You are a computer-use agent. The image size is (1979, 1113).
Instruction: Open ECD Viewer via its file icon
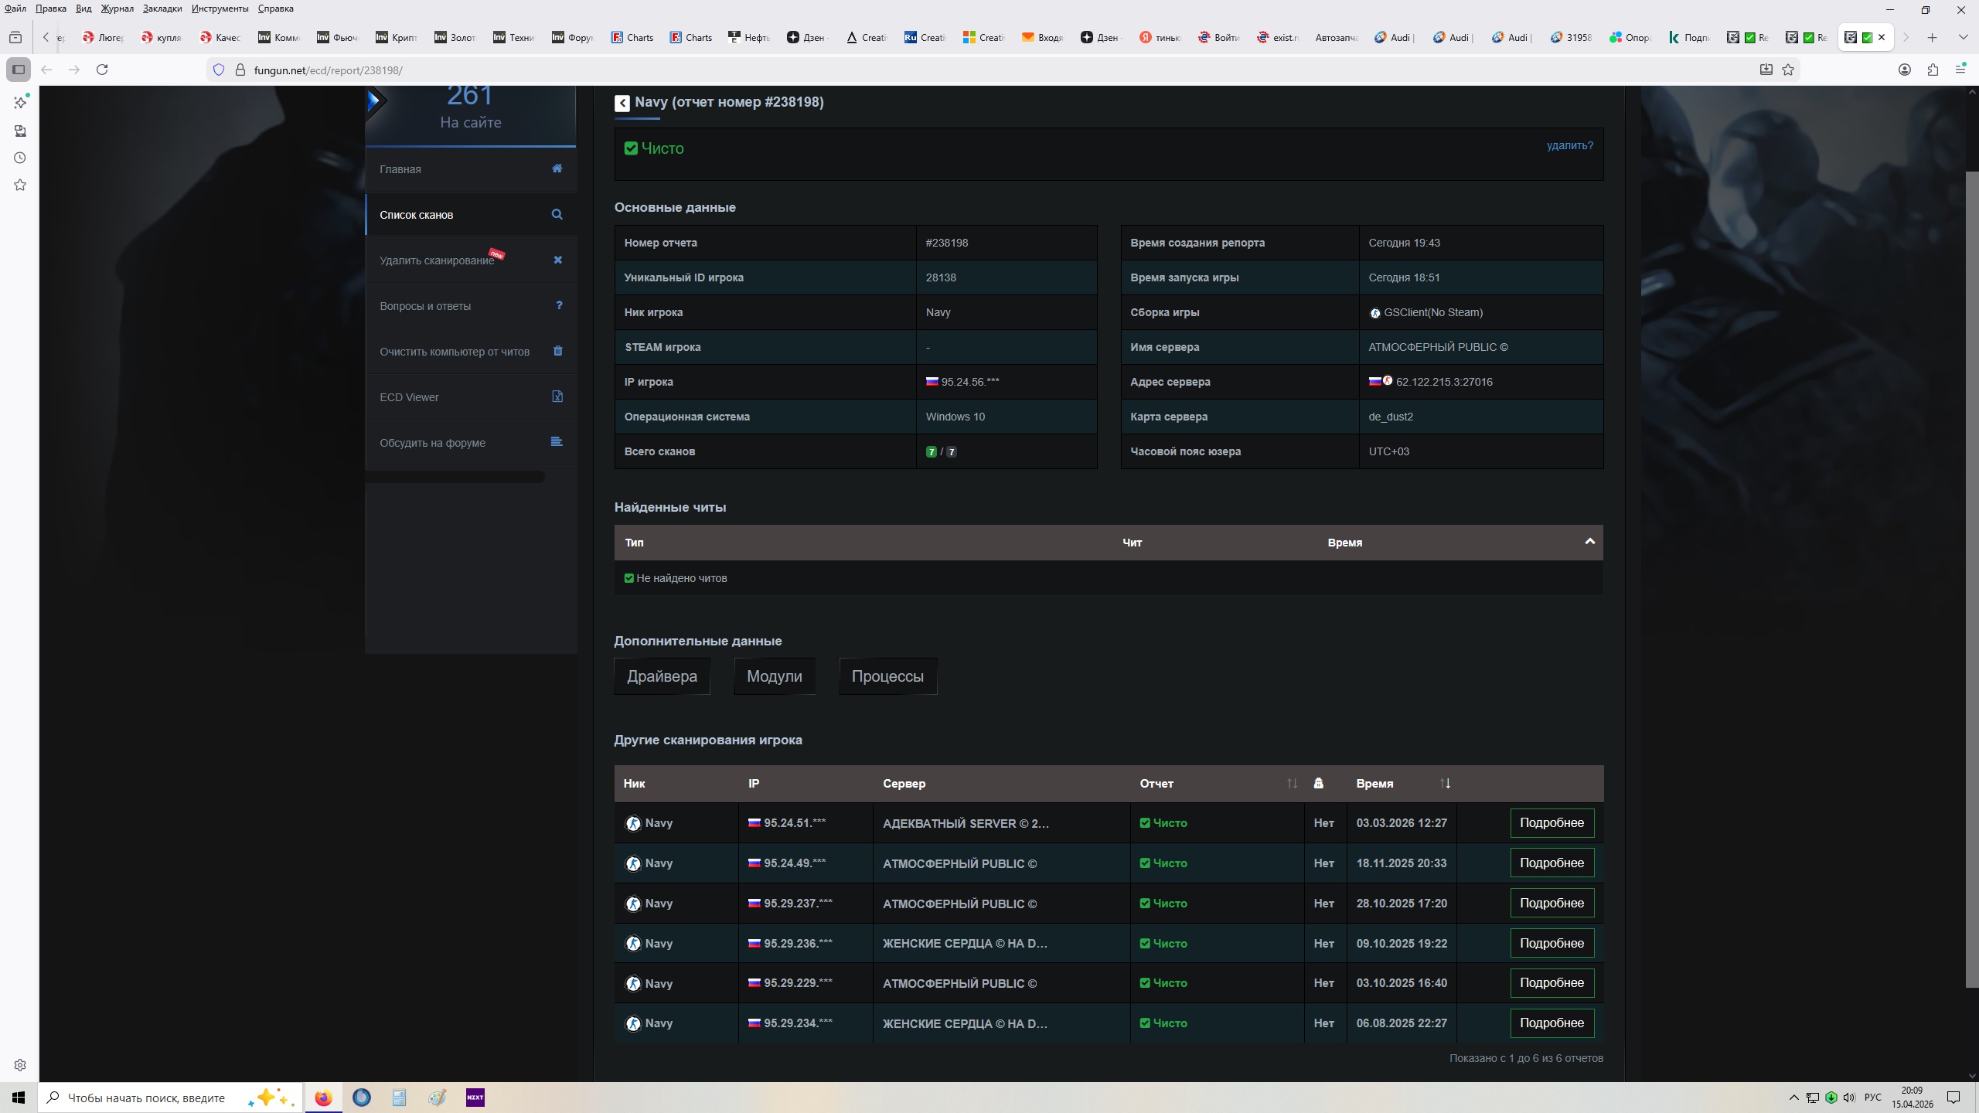(557, 397)
